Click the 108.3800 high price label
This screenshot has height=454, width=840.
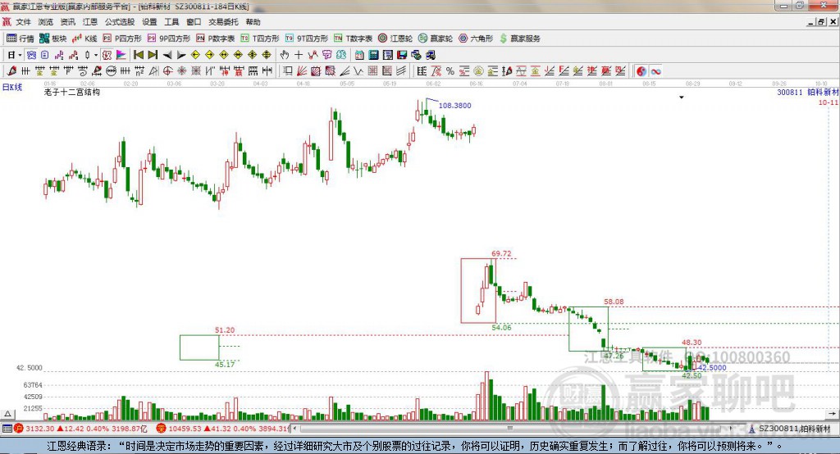coord(454,106)
